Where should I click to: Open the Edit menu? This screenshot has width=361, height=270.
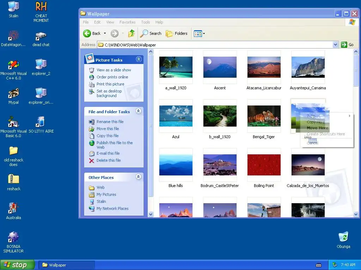coord(97,22)
